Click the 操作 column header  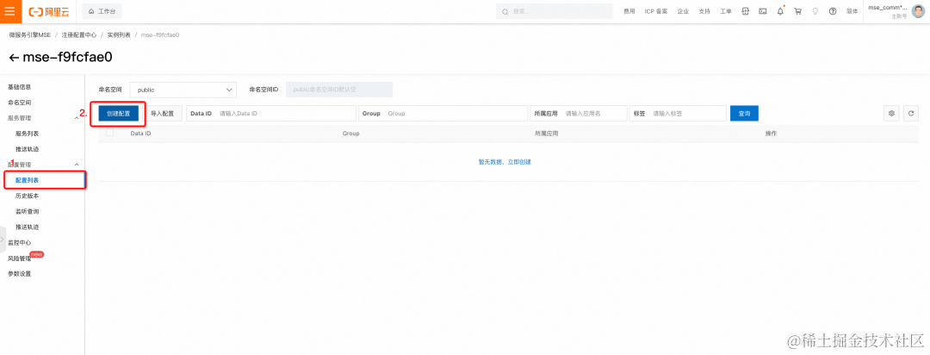771,134
